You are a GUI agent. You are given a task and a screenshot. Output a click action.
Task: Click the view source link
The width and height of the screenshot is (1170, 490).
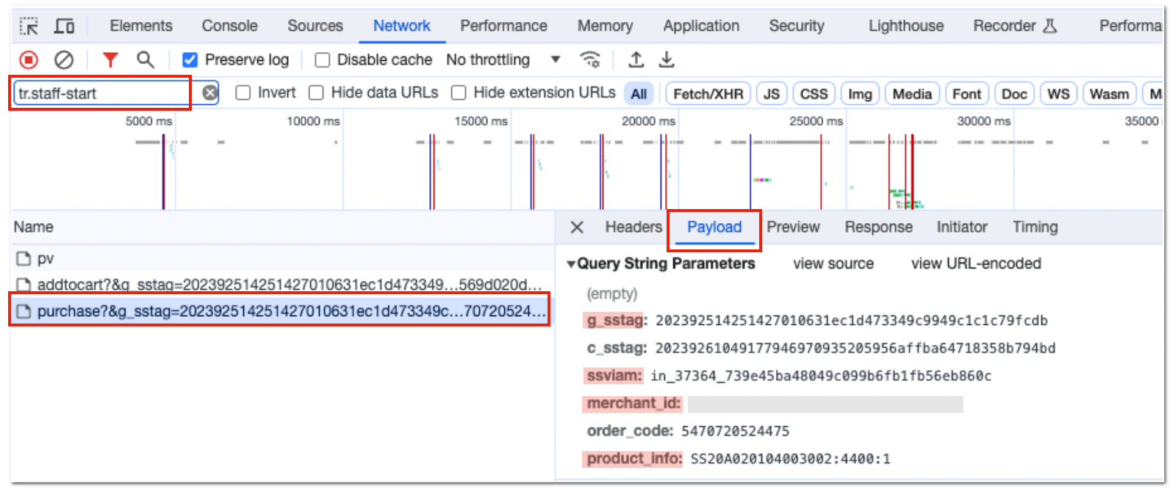(833, 263)
